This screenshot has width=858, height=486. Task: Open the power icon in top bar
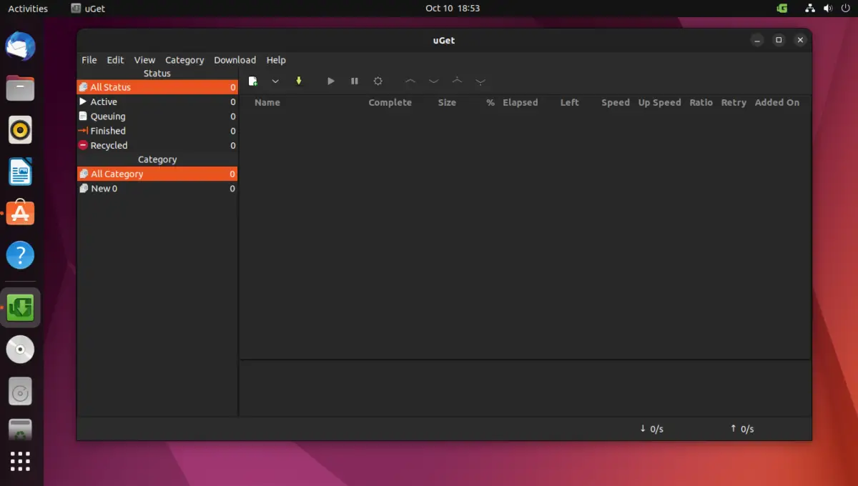(x=844, y=9)
